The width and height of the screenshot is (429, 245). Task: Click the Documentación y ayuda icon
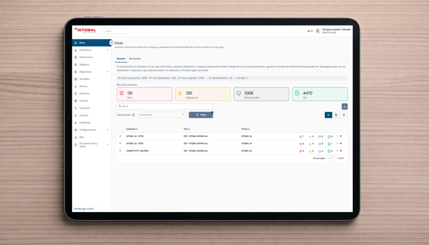click(76, 145)
